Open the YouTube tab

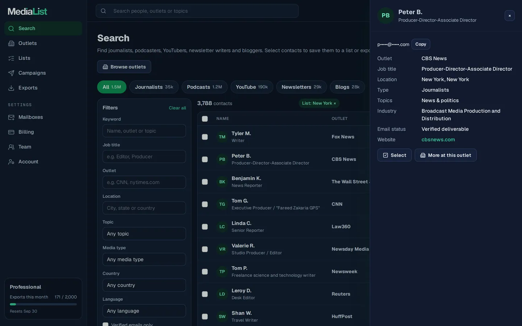pyautogui.click(x=252, y=87)
